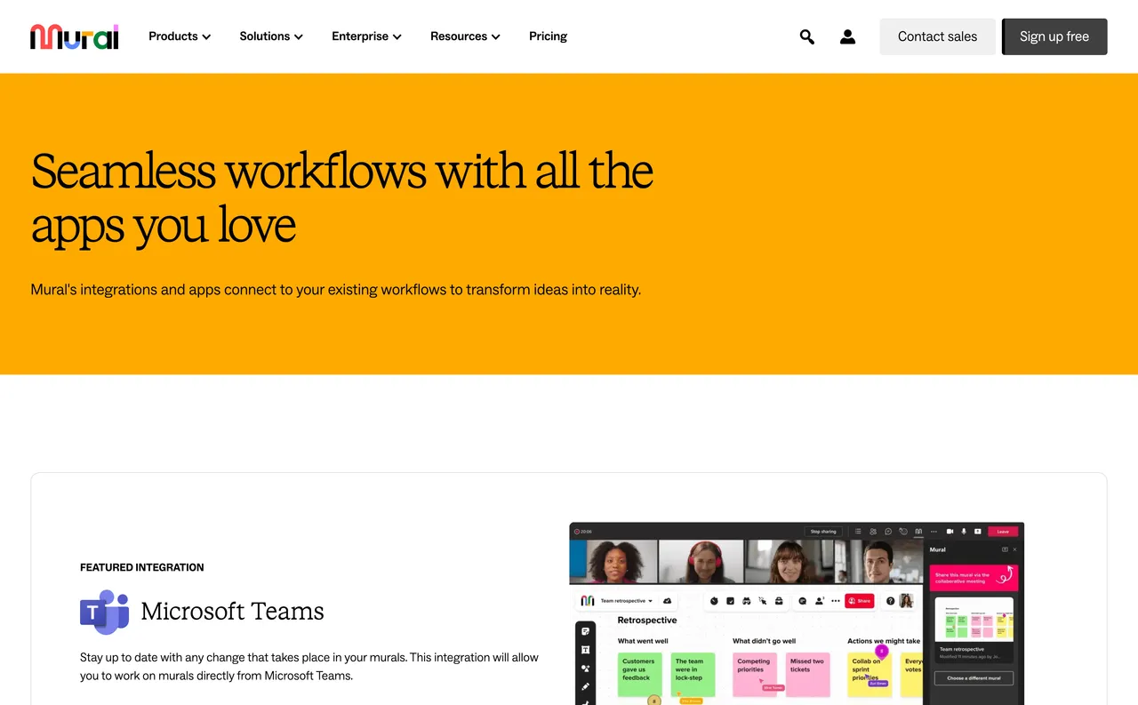The width and height of the screenshot is (1138, 705).
Task: Expand the Solutions dropdown menu
Action: 271,36
